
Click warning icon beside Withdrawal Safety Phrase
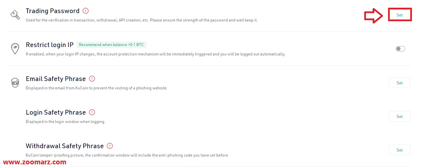(x=110, y=146)
